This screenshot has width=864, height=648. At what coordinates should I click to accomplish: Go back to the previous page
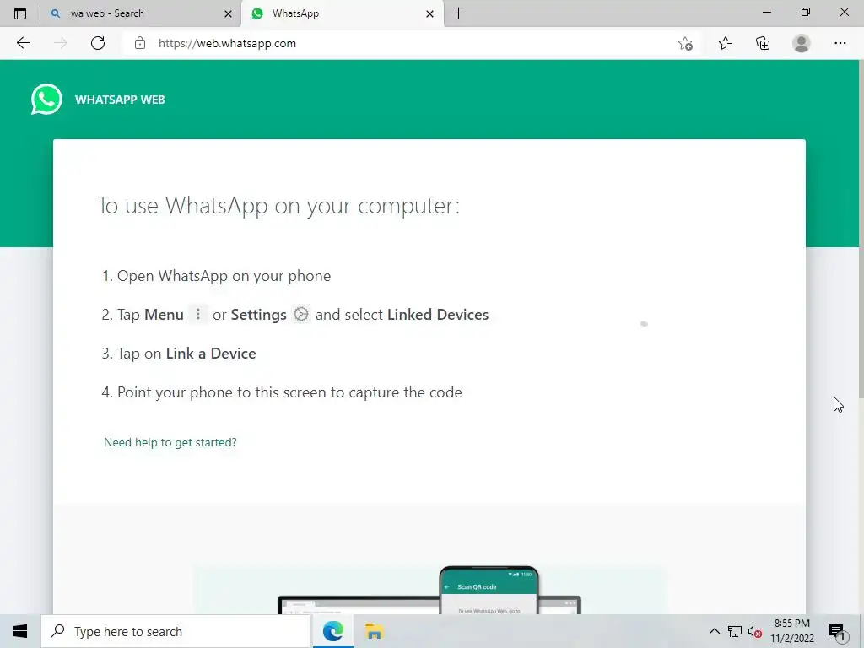[23, 43]
